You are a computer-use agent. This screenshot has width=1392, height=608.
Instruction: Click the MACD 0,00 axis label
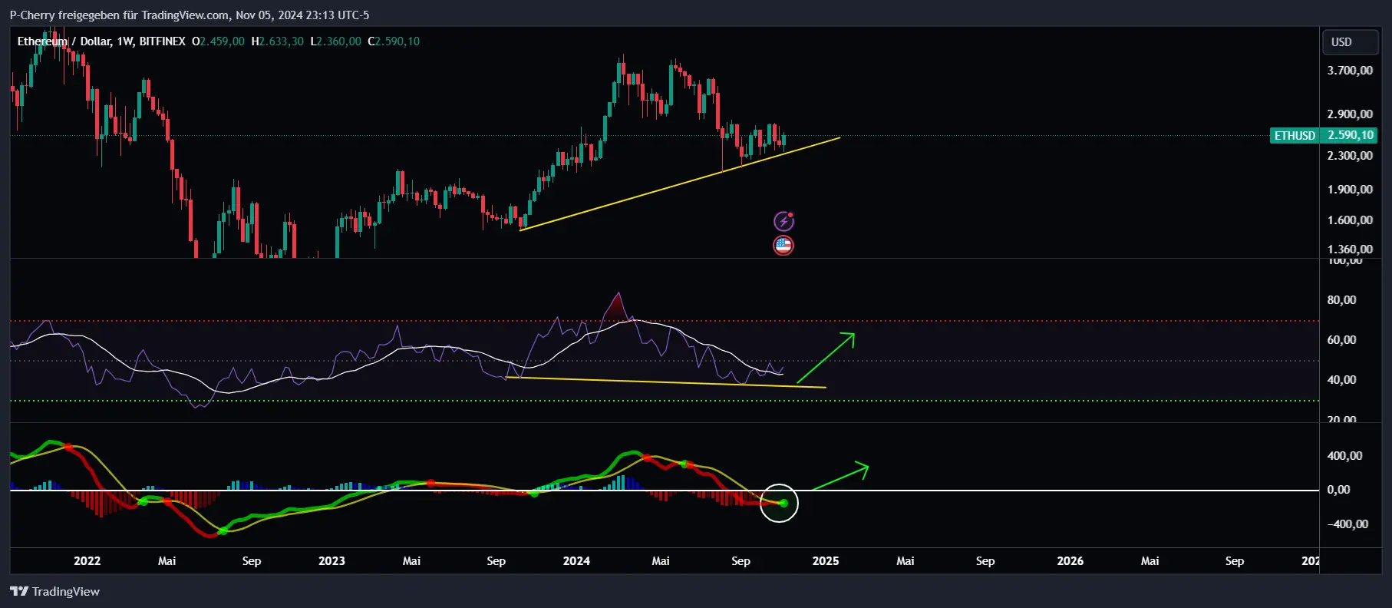(x=1338, y=490)
